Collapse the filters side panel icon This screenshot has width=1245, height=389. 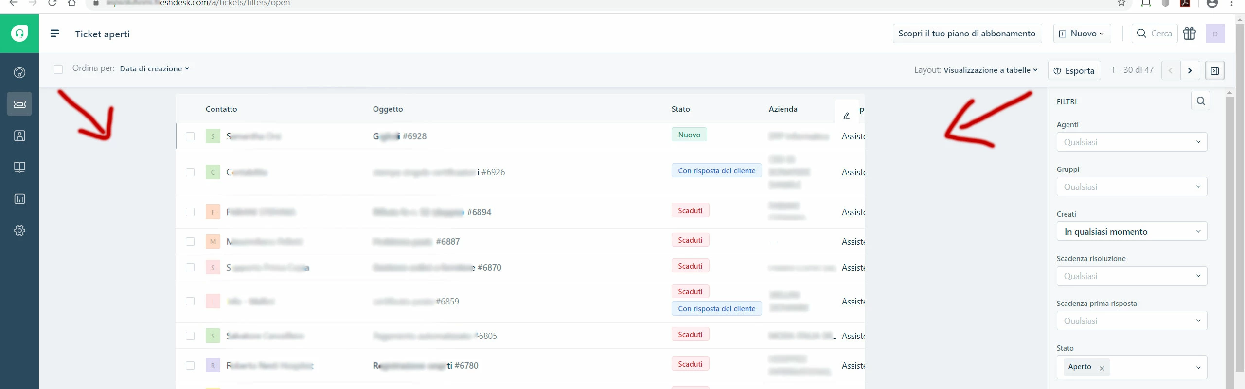pos(1214,70)
